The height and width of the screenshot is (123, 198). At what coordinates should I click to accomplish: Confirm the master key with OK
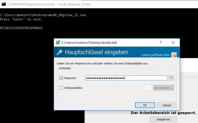point(145,105)
